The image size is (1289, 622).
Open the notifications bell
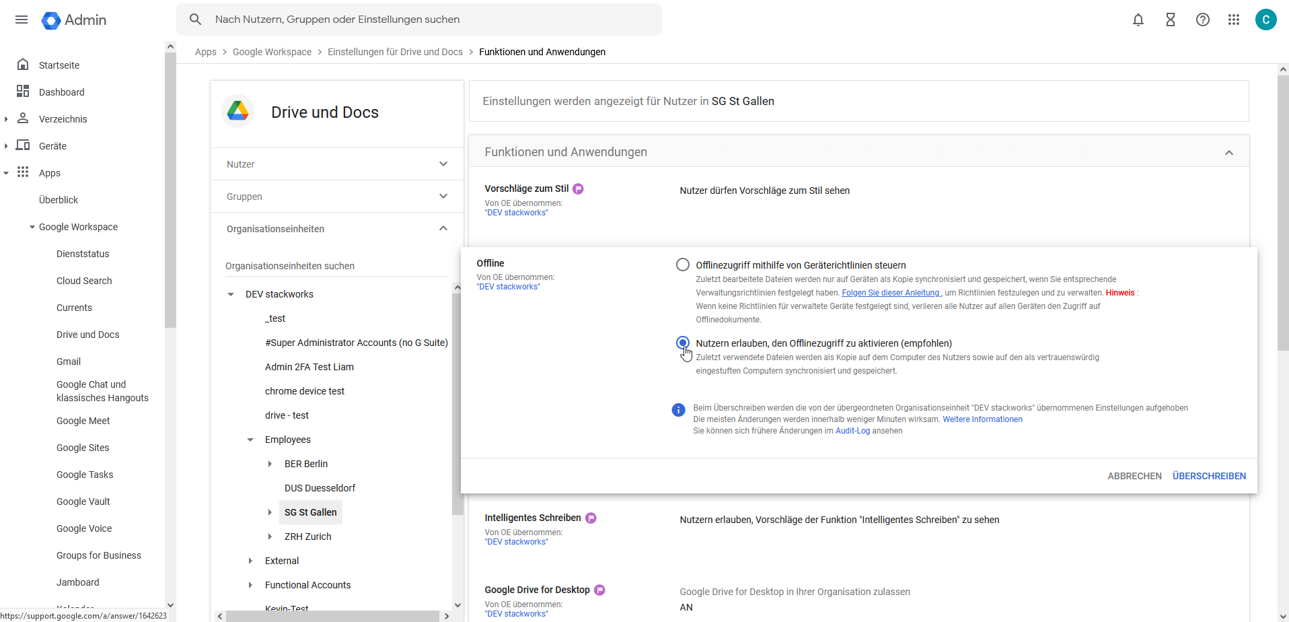point(1138,20)
